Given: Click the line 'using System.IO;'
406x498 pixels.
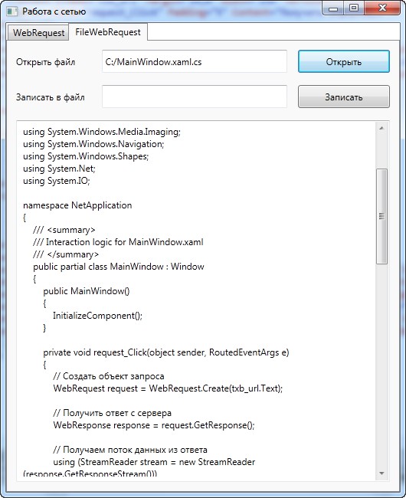Looking at the screenshot, I should point(57,181).
